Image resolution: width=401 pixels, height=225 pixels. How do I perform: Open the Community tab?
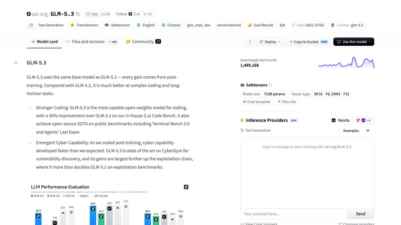143,41
